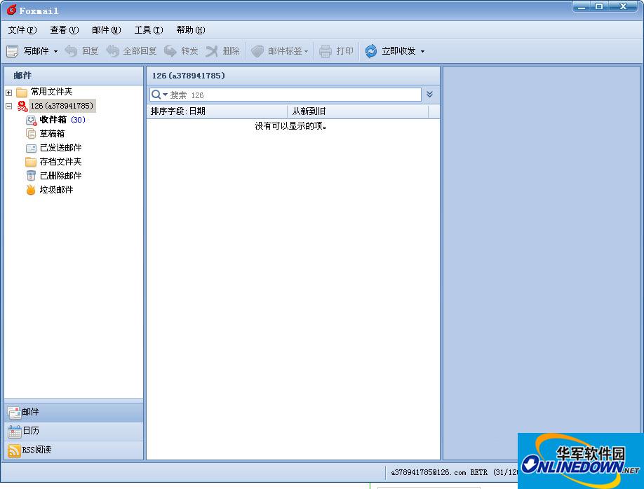Click the Inbox unread count (30)
The height and width of the screenshot is (489, 644).
[x=78, y=120]
